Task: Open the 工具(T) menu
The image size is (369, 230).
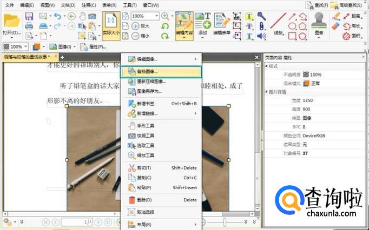Action: coord(130,5)
